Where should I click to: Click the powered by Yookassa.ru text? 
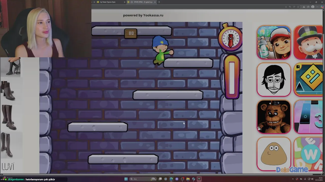[143, 15]
